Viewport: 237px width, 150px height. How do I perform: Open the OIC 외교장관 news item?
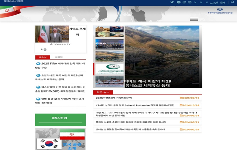(x=63, y=89)
